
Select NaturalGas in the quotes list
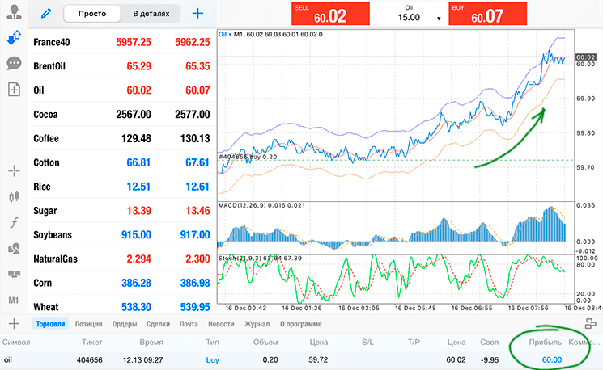click(121, 259)
